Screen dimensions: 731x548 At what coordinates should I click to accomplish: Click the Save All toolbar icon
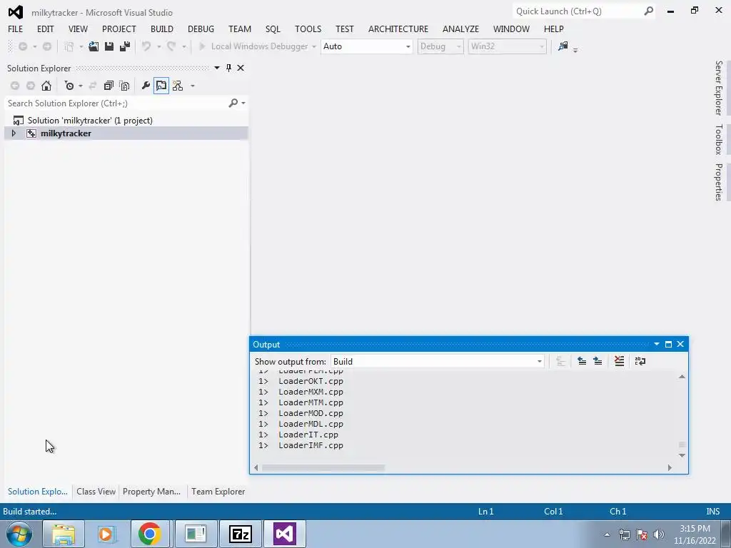coord(125,46)
